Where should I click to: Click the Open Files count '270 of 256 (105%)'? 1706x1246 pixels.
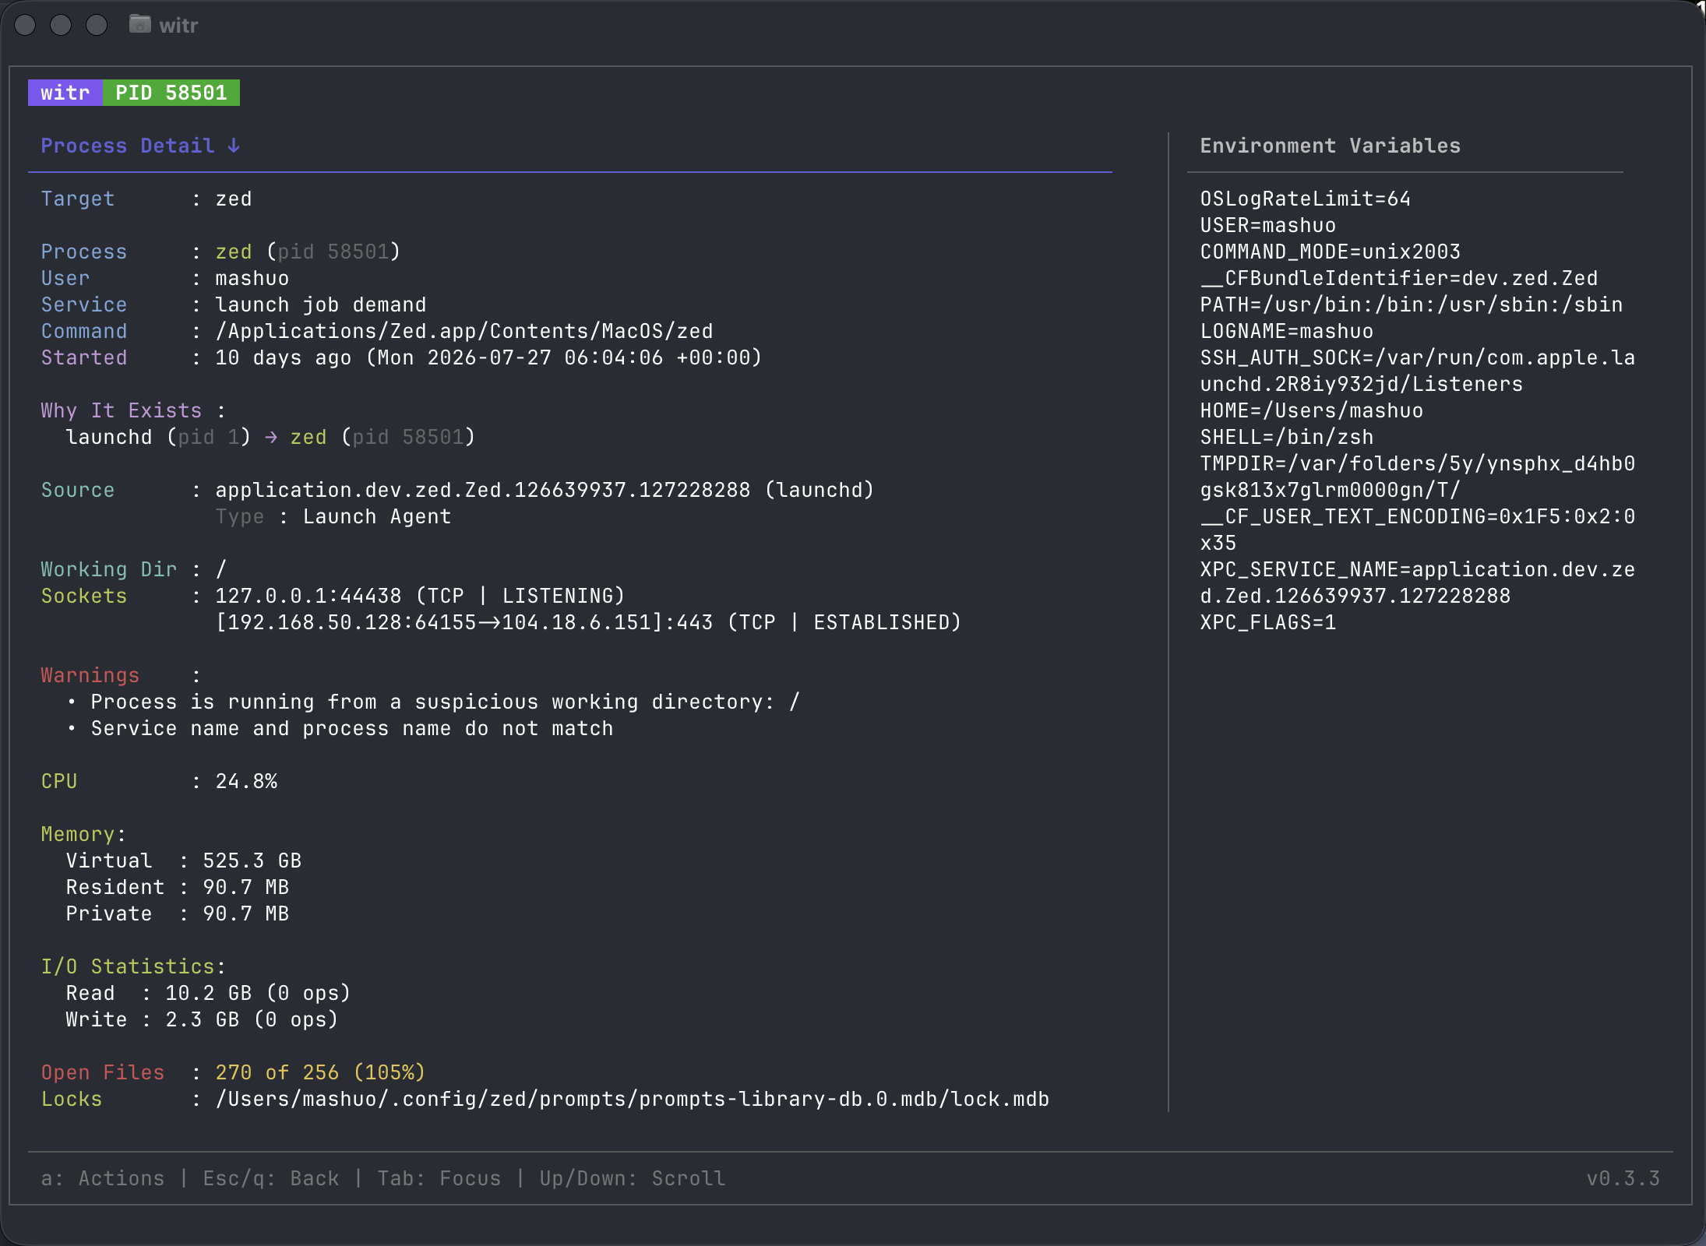[320, 1072]
